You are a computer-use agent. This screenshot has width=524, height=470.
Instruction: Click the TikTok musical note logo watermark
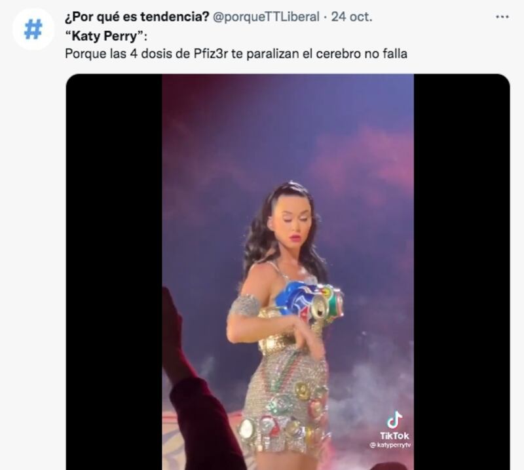[394, 420]
